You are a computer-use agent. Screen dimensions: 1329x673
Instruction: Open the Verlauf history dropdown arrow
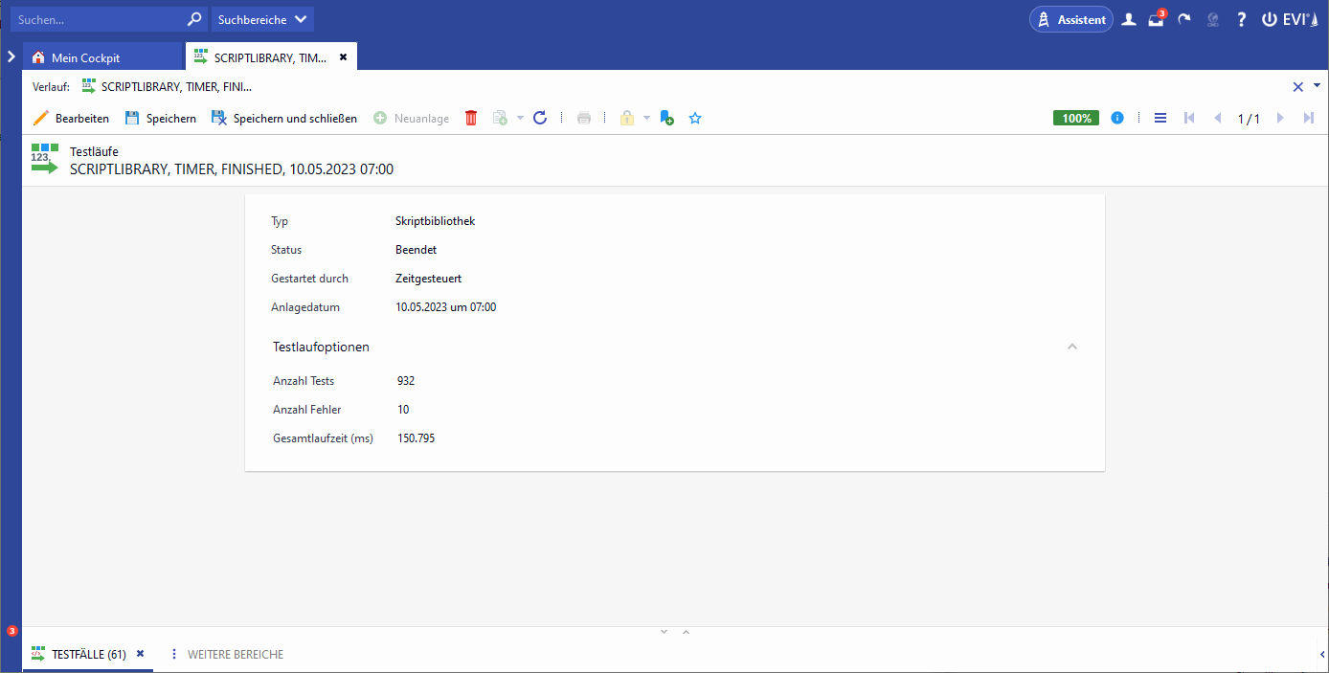click(x=1317, y=85)
